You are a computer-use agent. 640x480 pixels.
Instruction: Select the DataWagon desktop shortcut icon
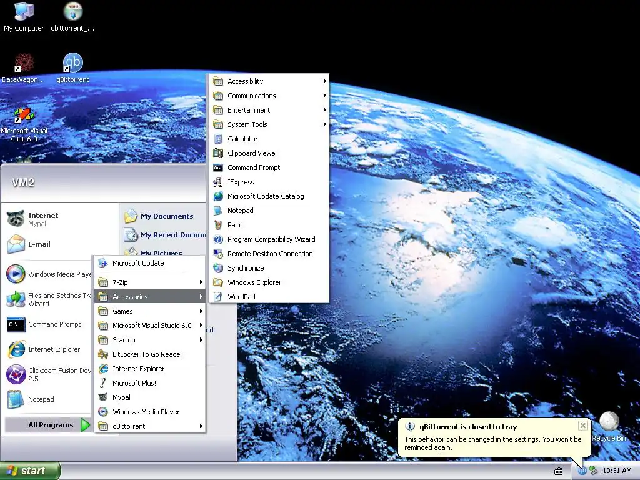(x=24, y=67)
